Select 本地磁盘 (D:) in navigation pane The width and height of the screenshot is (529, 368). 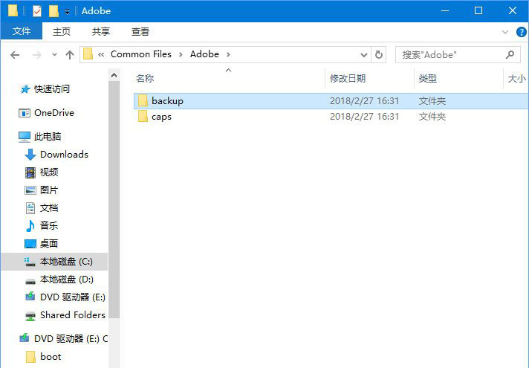click(x=66, y=280)
